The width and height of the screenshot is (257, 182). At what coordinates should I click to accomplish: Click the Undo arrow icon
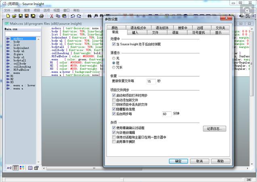coord(73,16)
